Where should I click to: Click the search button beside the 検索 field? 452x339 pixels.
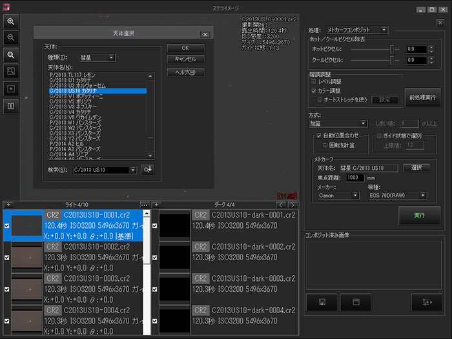[148, 170]
